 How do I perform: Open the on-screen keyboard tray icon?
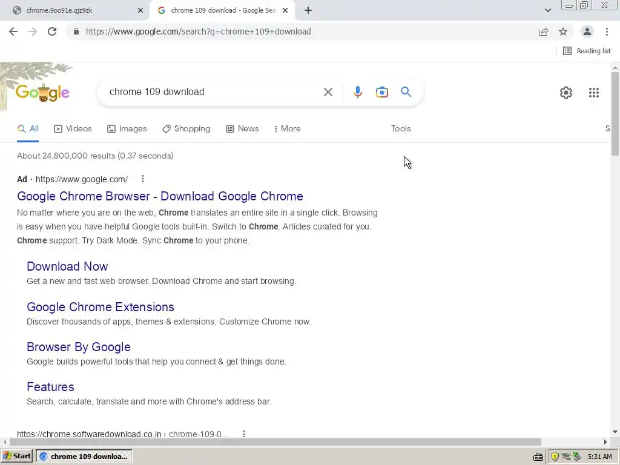(538, 457)
